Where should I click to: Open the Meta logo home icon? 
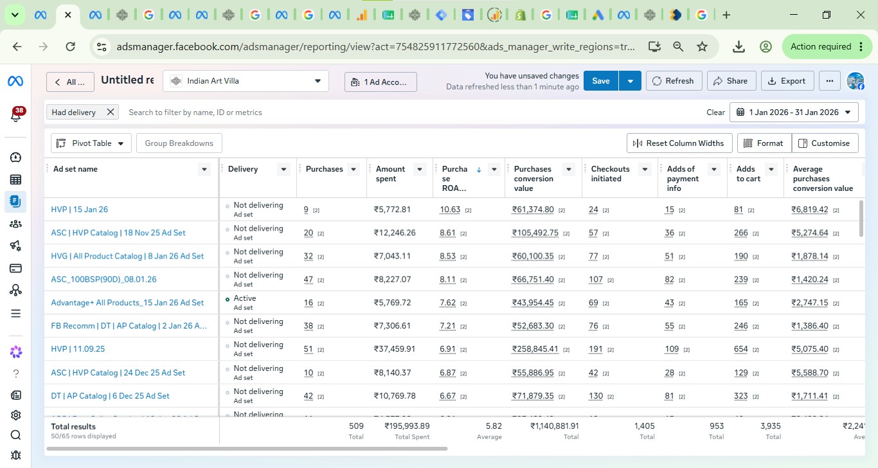15,81
